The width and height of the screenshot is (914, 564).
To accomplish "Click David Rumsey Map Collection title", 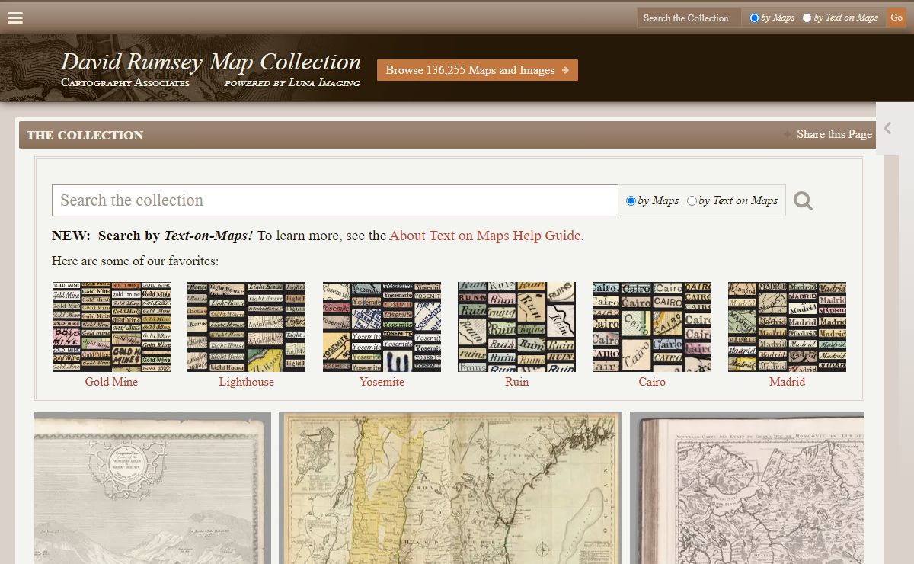I will (x=211, y=62).
